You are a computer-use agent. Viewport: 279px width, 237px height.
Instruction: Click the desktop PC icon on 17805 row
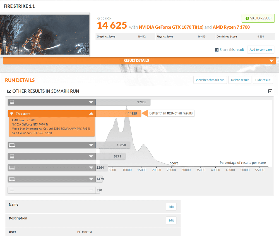tap(11, 102)
